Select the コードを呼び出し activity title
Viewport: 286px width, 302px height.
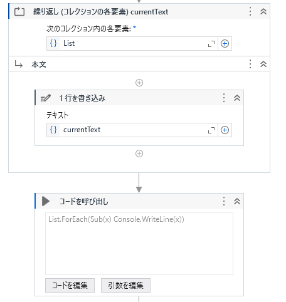(x=84, y=202)
